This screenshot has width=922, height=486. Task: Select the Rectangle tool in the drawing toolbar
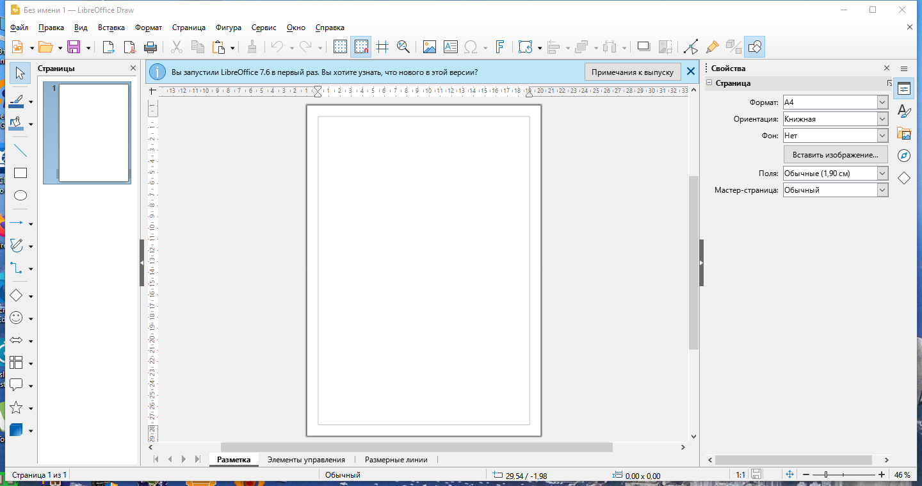(x=20, y=173)
